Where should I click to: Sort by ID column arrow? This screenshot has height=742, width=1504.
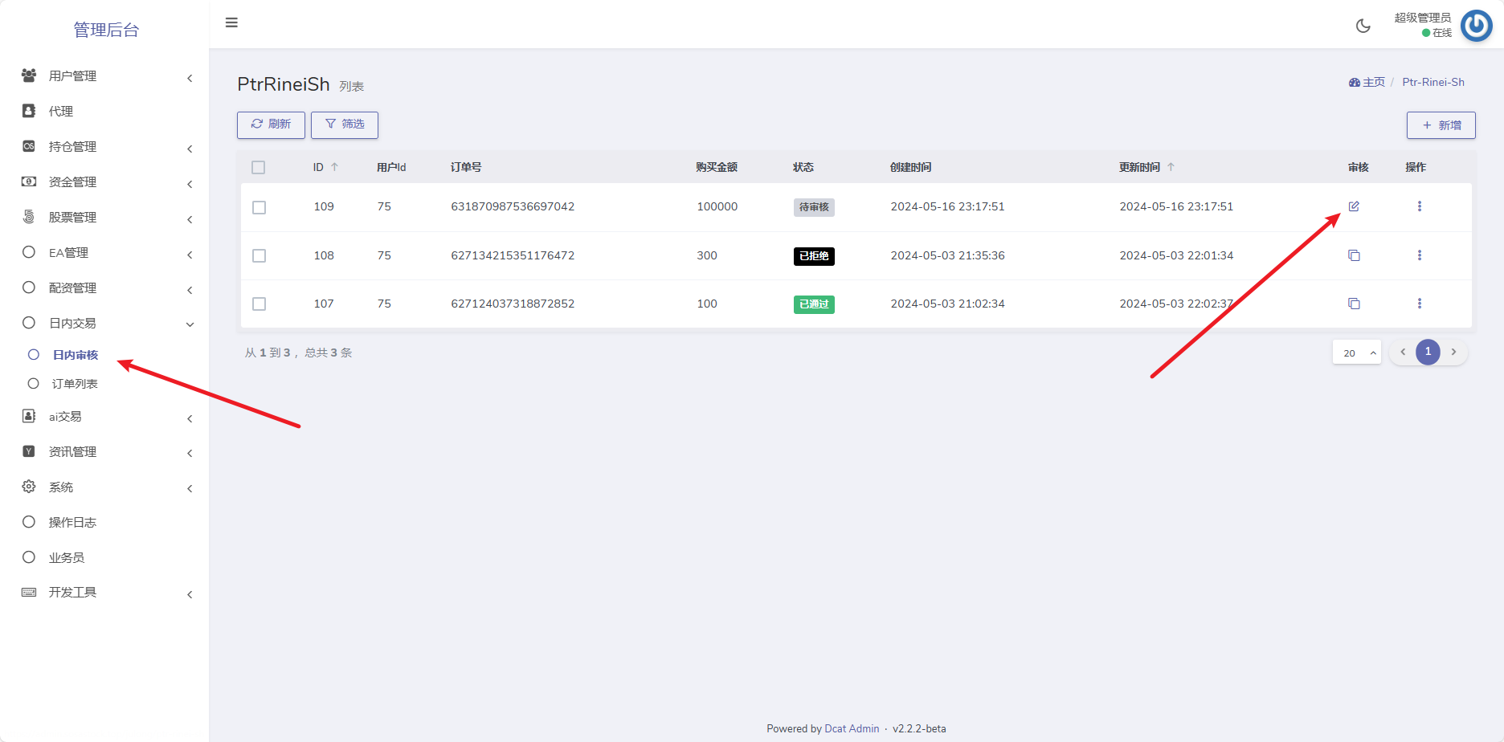[x=334, y=167]
